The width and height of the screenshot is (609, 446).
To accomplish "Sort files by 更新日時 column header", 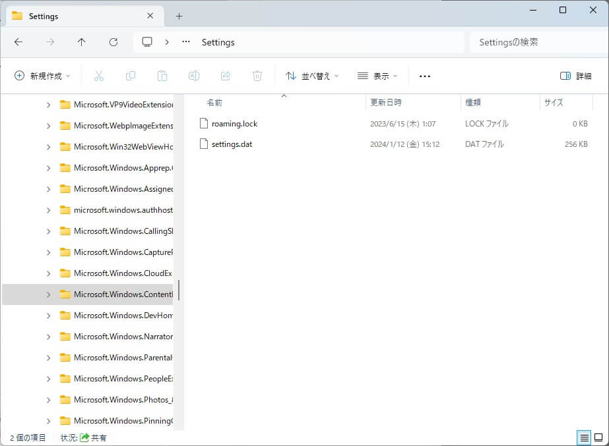I will point(386,103).
